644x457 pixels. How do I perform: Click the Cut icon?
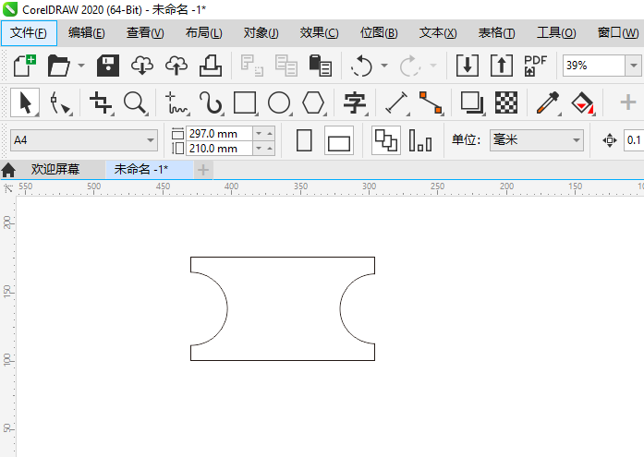(251, 66)
